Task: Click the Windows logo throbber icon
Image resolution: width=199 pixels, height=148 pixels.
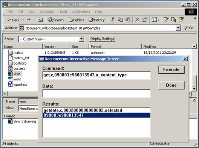Action: point(190,12)
